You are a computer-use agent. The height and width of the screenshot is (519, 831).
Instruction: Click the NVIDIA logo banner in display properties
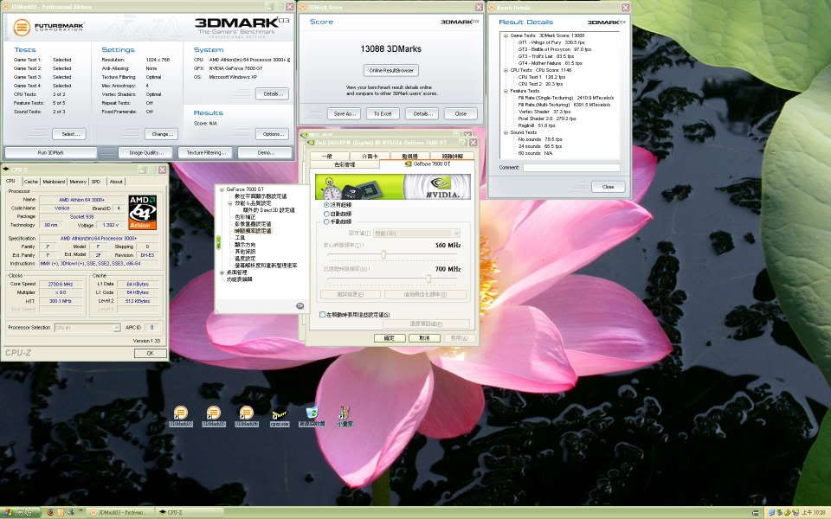tap(394, 187)
